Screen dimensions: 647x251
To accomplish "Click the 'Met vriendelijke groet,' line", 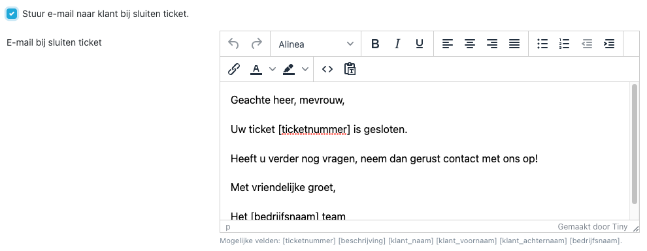I will click(x=283, y=188).
